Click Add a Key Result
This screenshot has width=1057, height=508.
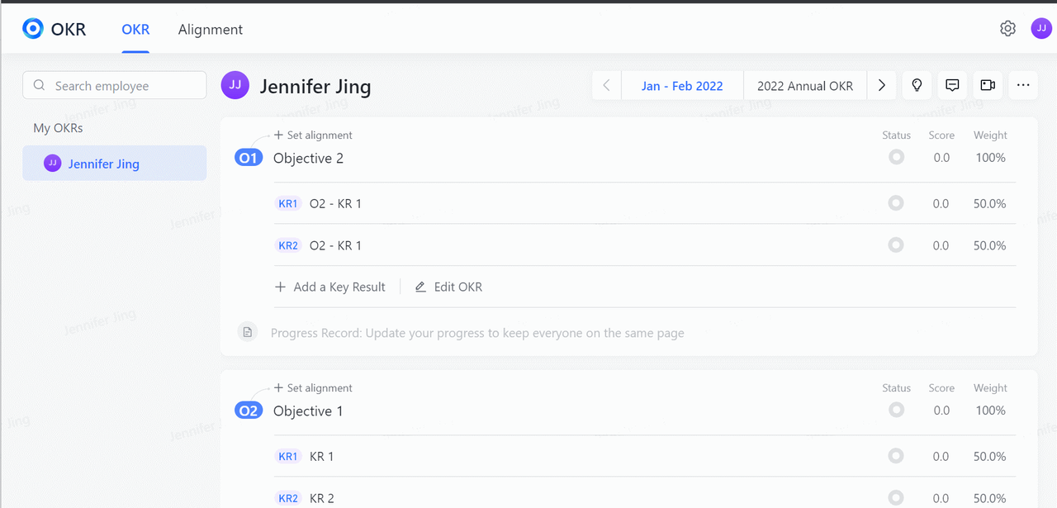tap(330, 287)
